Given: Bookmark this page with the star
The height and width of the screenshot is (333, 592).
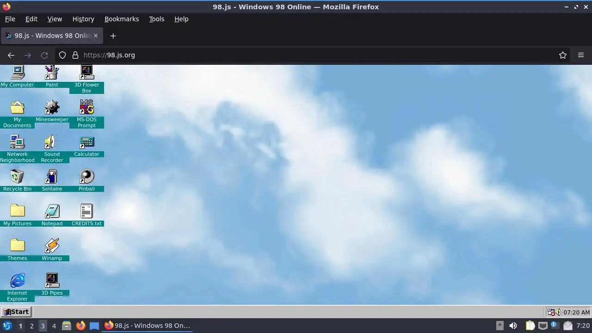Looking at the screenshot, I should pos(563,55).
